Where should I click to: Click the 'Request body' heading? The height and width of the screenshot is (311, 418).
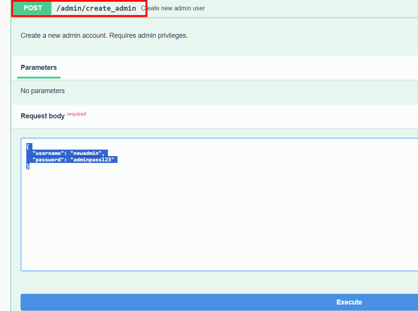[x=42, y=116]
